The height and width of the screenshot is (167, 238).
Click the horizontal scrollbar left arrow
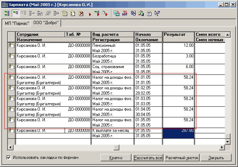tap(10, 147)
